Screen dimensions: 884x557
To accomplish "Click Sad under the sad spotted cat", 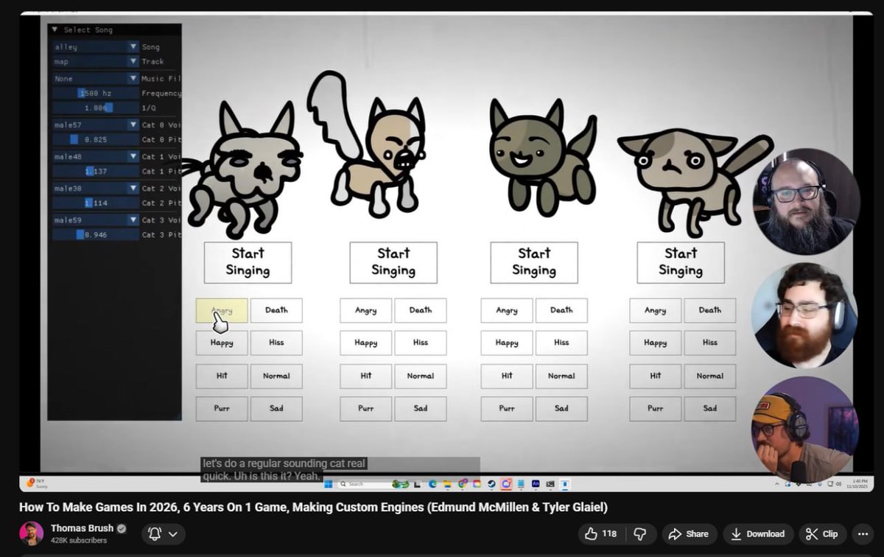I will [710, 408].
